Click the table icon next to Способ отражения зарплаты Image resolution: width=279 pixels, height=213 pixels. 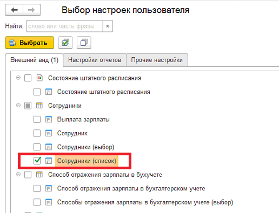(39, 175)
